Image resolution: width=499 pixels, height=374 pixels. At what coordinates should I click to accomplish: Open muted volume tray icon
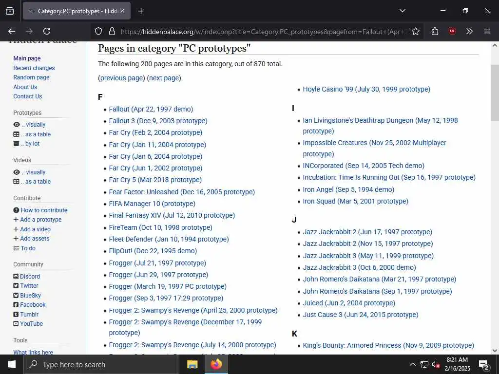tap(436, 364)
